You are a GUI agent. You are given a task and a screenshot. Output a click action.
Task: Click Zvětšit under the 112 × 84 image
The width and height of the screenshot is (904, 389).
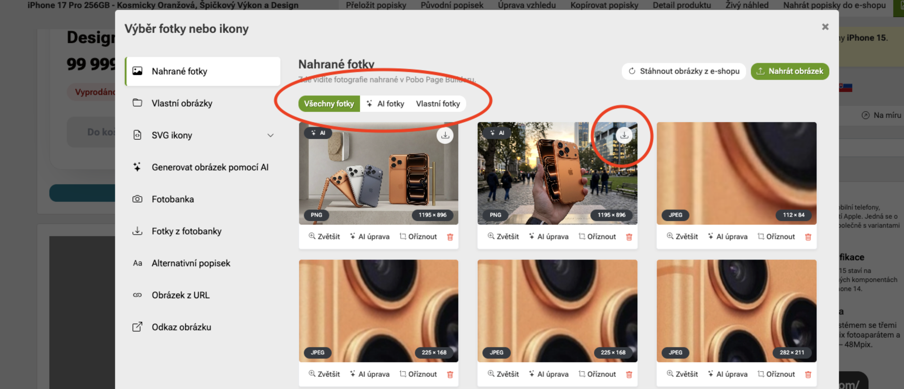click(682, 236)
